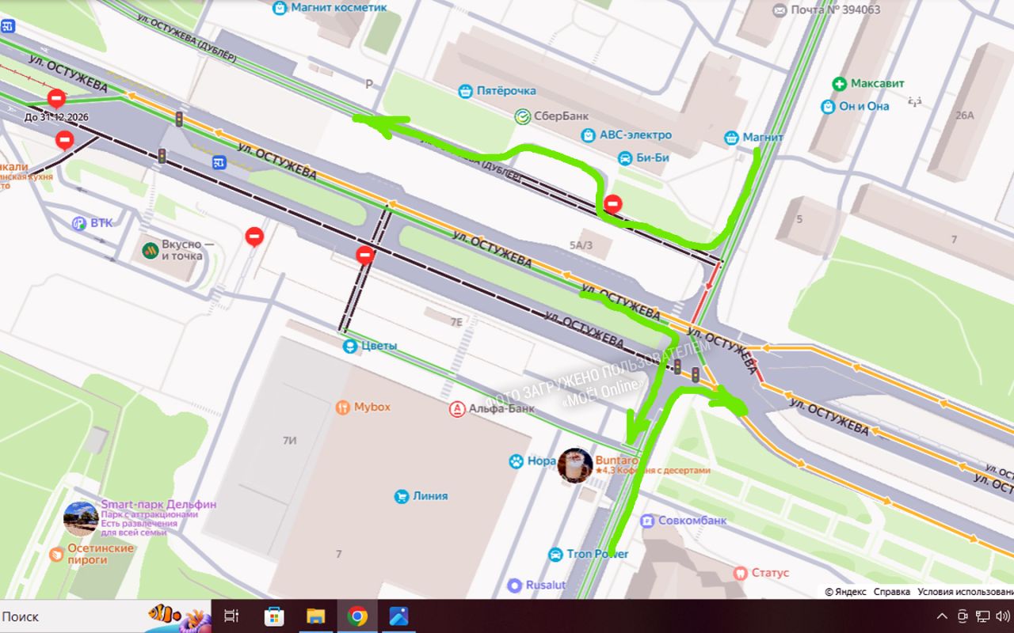Launch Microsoft Store from the taskbar
The width and height of the screenshot is (1014, 633).
[x=273, y=616]
